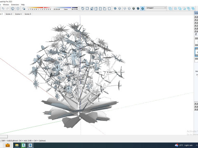The height and width of the screenshot is (148, 198).
Task: Click the Default Tray title
Action: (196, 13)
